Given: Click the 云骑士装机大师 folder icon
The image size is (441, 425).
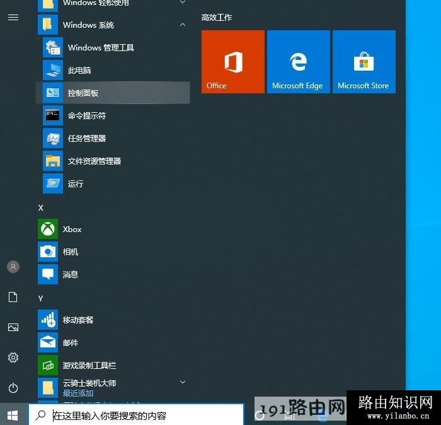Looking at the screenshot, I should tap(48, 388).
